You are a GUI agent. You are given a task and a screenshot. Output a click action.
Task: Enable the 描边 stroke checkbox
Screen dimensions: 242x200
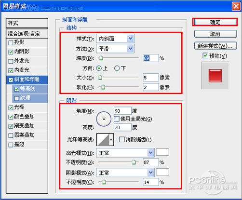pyautogui.click(x=11, y=145)
